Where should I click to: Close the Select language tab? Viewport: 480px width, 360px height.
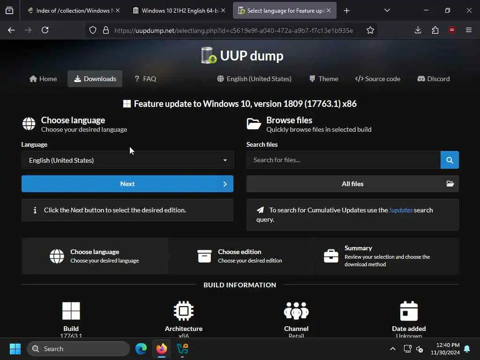coord(329,10)
